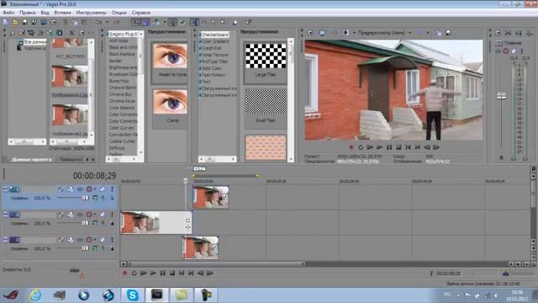
Task: Click the What's This help icon
Action: [248, 23]
